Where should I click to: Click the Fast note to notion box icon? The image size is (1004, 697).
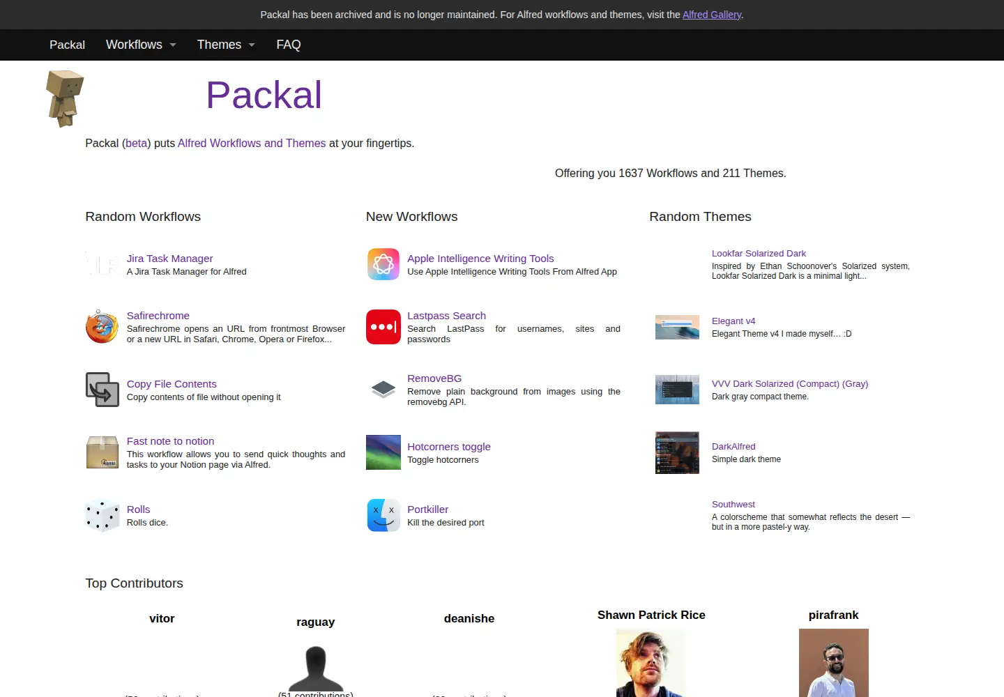click(x=102, y=452)
